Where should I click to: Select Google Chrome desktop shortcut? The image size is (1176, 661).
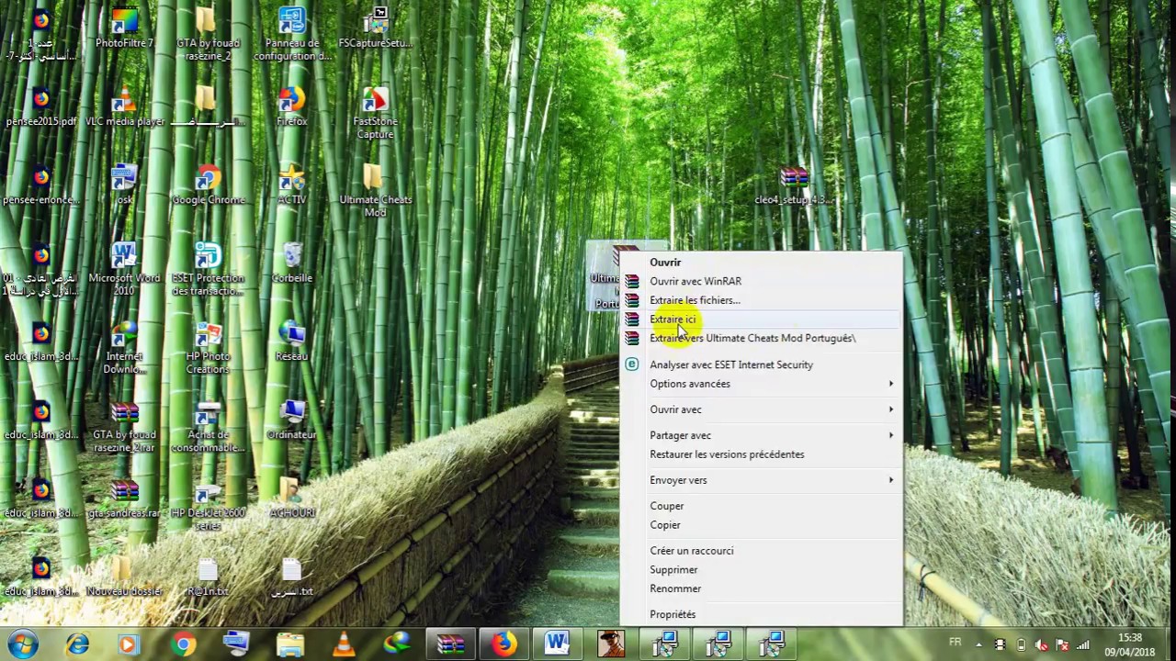coord(209,185)
